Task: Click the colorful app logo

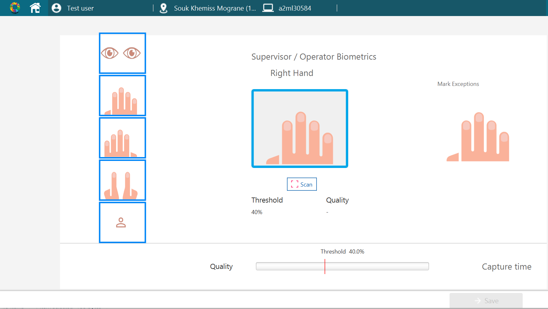Action: tap(15, 8)
